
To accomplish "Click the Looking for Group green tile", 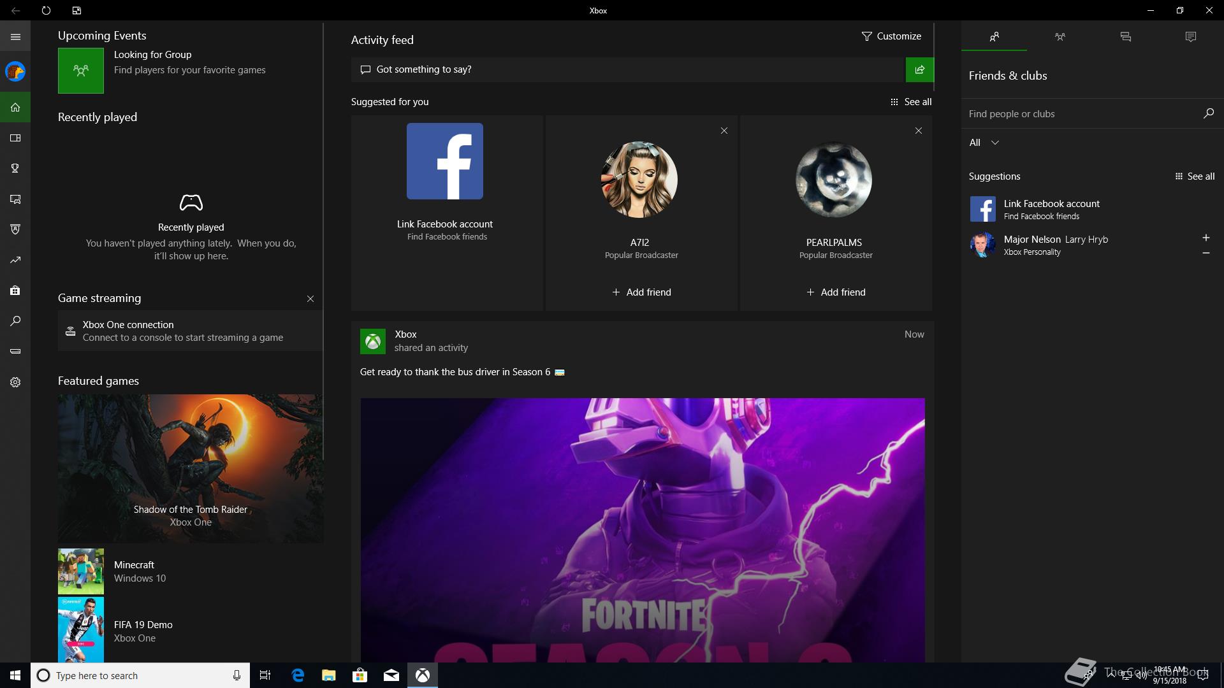I will tap(81, 71).
